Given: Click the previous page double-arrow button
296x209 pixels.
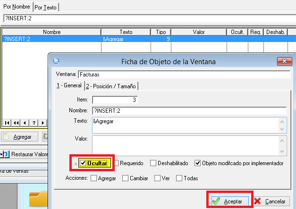Looking at the screenshot, I should [x=16, y=123].
